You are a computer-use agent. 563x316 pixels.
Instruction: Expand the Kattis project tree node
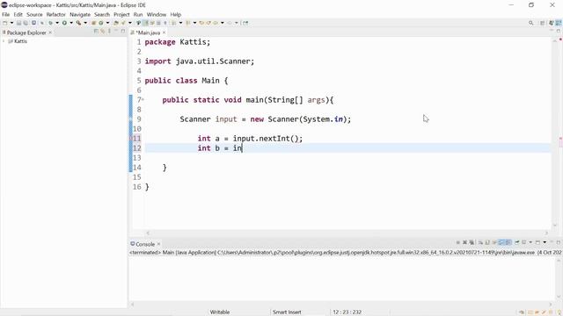[4, 41]
